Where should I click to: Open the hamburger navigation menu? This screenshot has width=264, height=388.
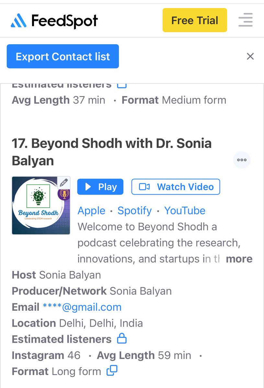(x=245, y=20)
